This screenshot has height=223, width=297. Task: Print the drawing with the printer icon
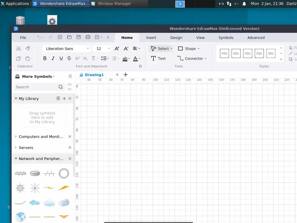88,37
